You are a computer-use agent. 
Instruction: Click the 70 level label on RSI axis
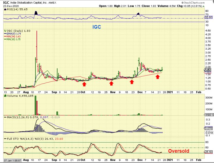pyautogui.click(x=207, y=14)
